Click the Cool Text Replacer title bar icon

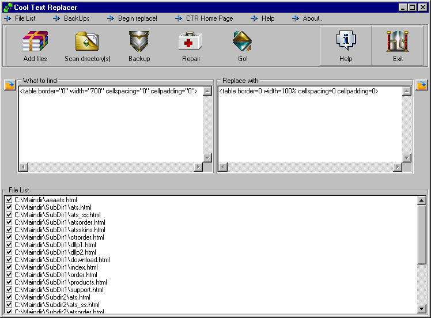(7, 7)
